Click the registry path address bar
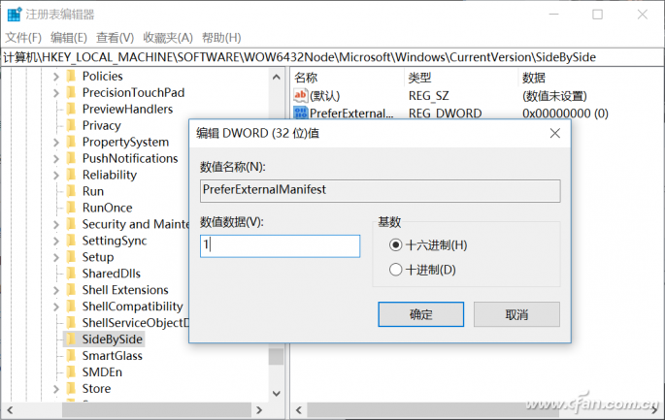Image resolution: width=665 pixels, height=420 pixels. [x=332, y=57]
